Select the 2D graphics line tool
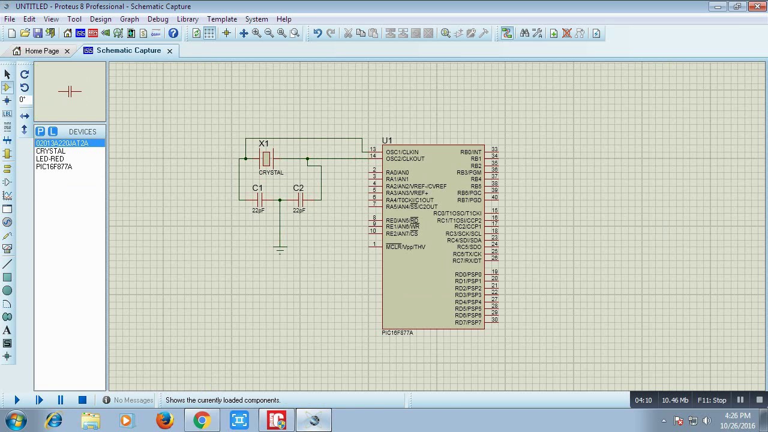Viewport: 768px width, 432px height. click(x=7, y=264)
